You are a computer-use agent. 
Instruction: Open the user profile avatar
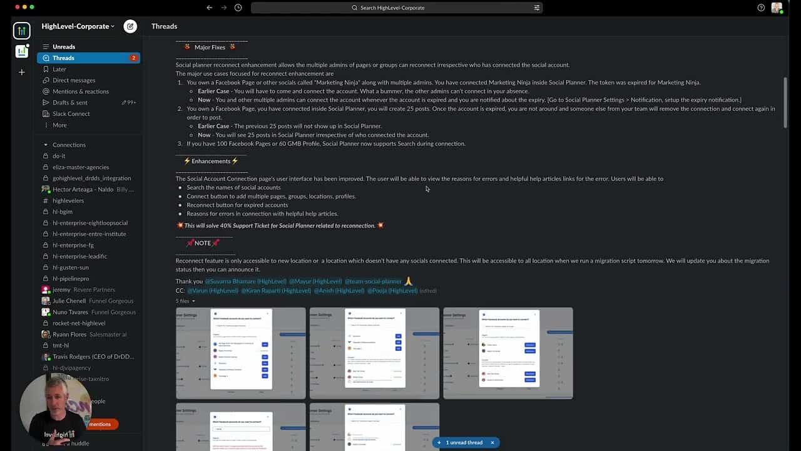777,8
